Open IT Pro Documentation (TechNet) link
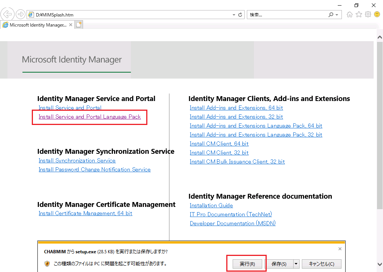The height and width of the screenshot is (272, 383). click(231, 214)
